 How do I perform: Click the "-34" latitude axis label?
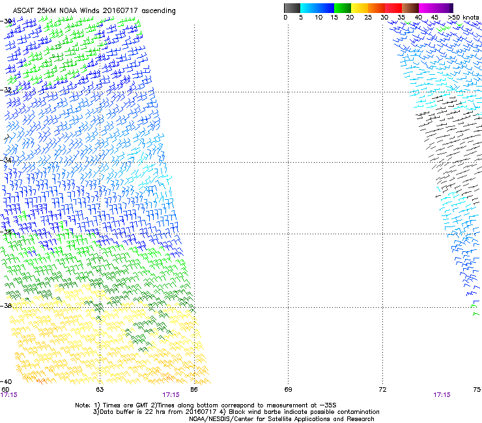click(6, 160)
